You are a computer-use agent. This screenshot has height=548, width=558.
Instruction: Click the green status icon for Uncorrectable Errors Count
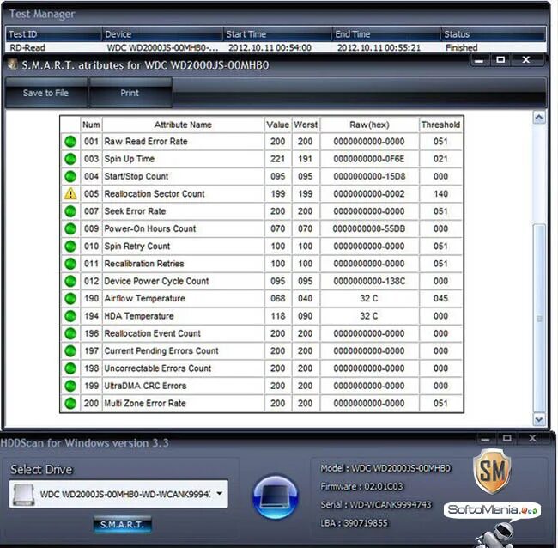coord(70,368)
